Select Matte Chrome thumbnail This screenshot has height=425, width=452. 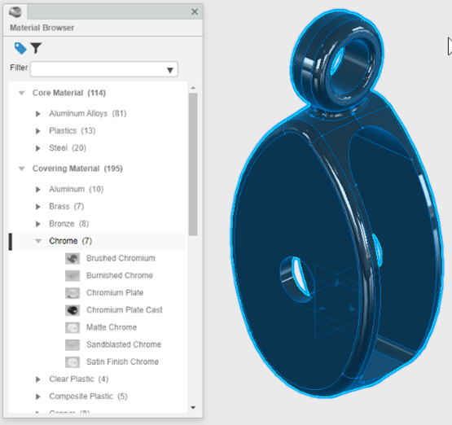(72, 327)
